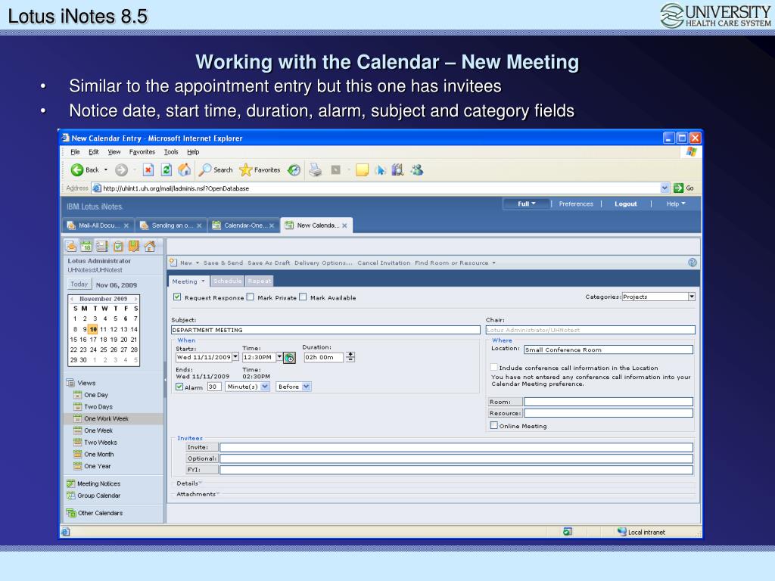Viewport: 775px width, 581px height.
Task: Open the blue help icon in action bar
Action: 693,263
